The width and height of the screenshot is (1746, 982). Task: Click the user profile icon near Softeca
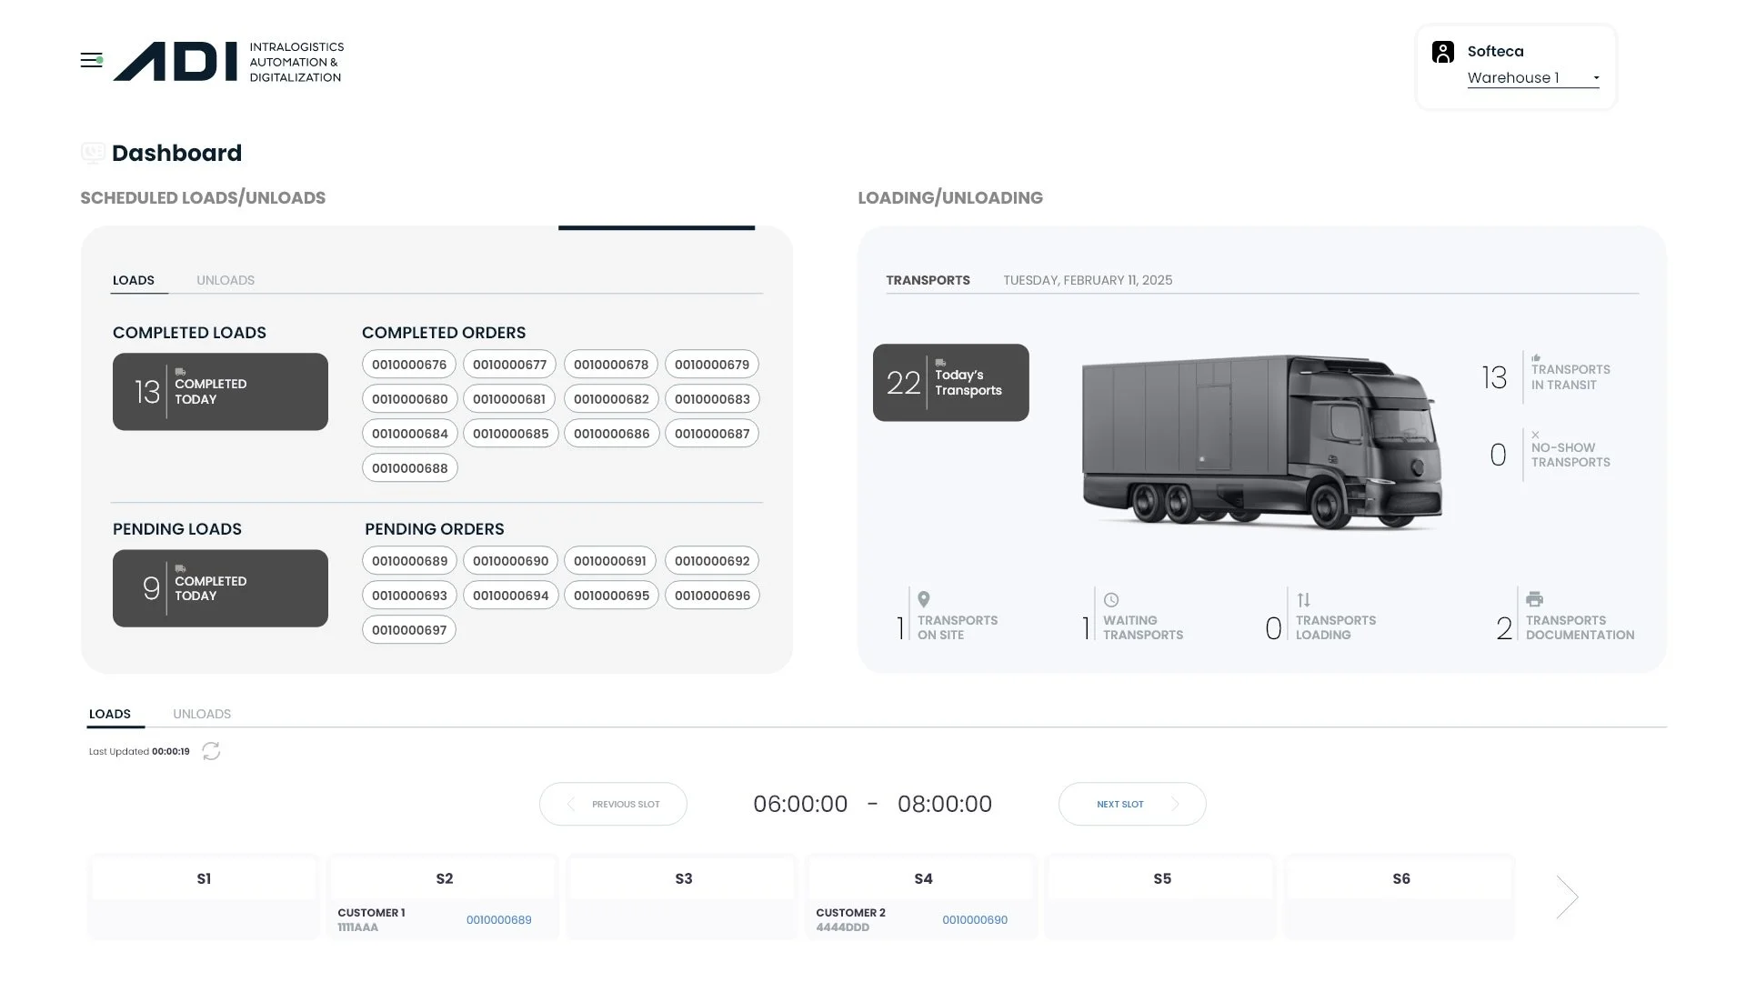click(1442, 52)
